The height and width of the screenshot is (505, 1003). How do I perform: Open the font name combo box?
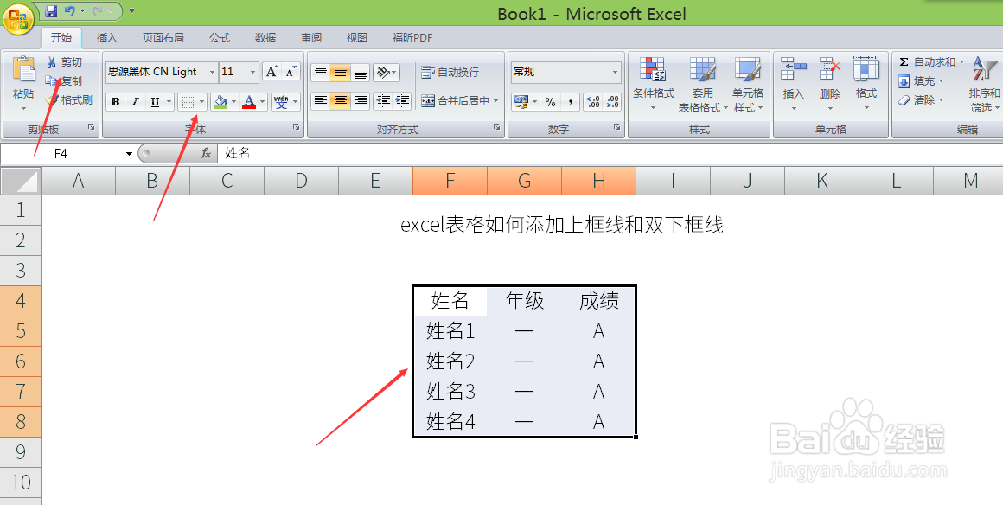click(162, 72)
